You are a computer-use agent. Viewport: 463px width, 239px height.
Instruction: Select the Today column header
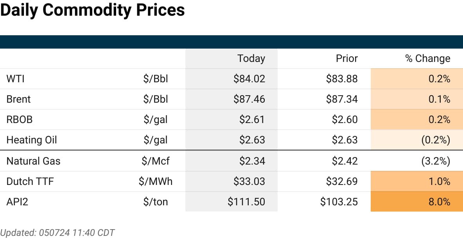coord(251,58)
